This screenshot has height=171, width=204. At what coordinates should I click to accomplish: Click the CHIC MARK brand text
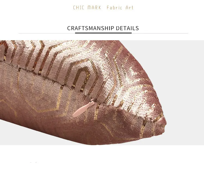tap(87, 8)
